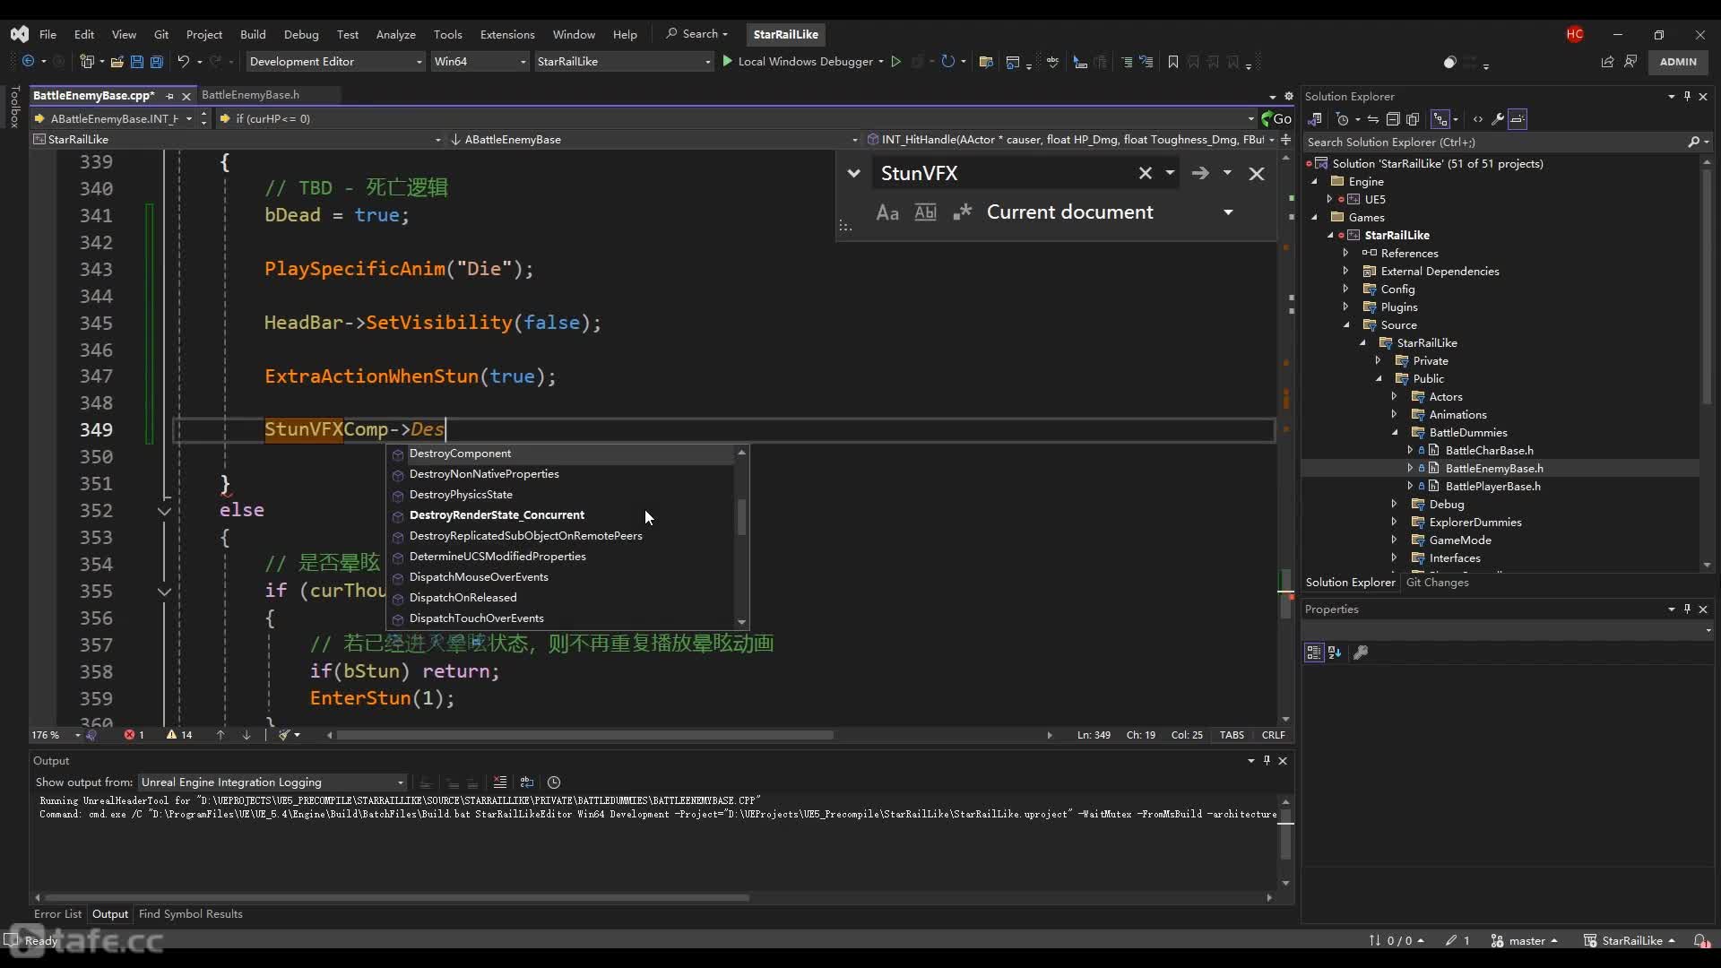Screen dimensions: 1721x968
Task: Clear the StunVFX search text
Action: (1145, 173)
